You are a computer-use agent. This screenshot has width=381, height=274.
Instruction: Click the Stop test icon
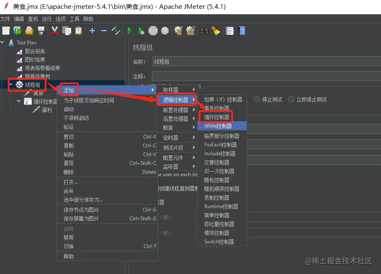pyautogui.click(x=153, y=31)
